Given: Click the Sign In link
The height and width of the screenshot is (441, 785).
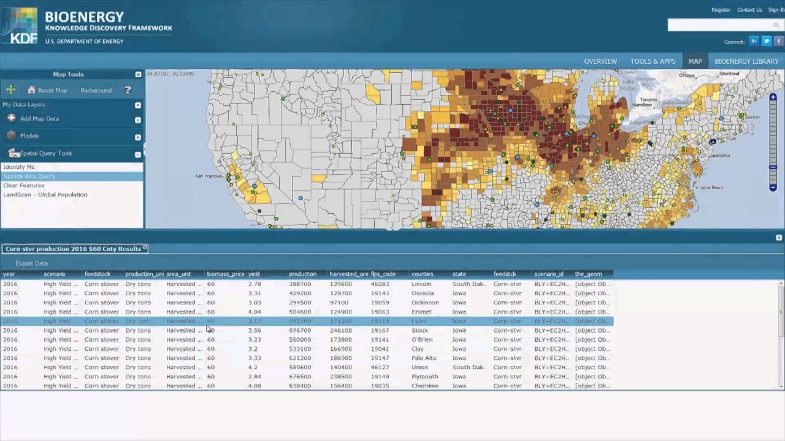Looking at the screenshot, I should [x=776, y=10].
